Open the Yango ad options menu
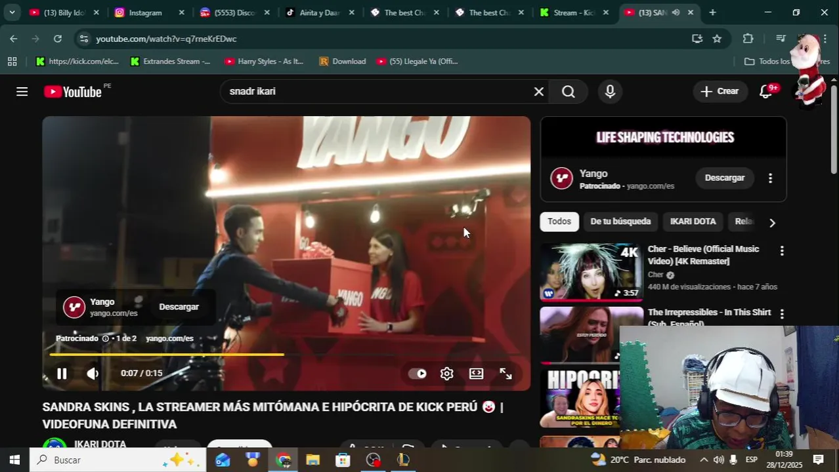 click(770, 178)
